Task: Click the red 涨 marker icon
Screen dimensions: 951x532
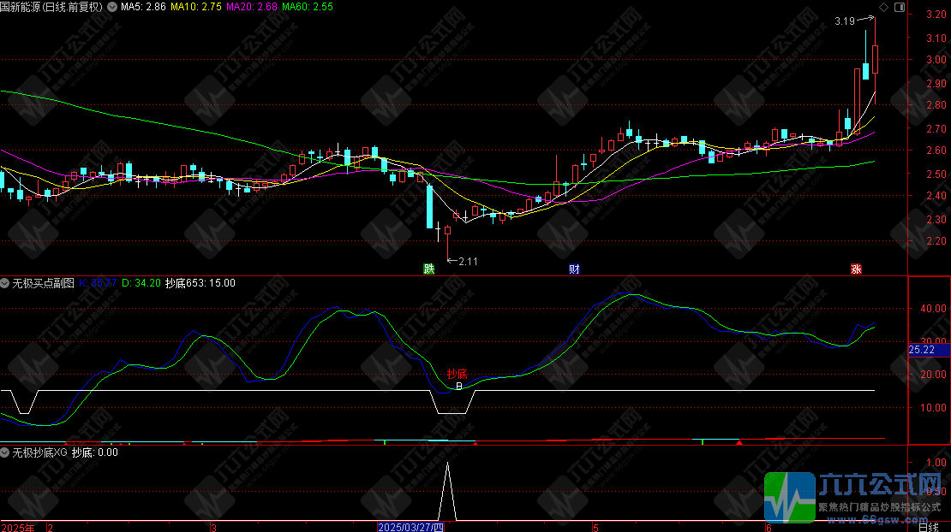Action: click(856, 269)
